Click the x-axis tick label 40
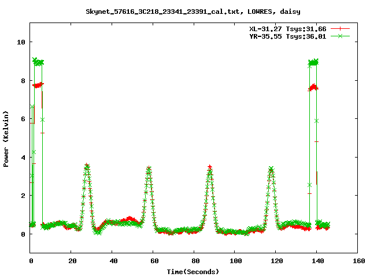Viewport: 370px width, 277px height. [x=113, y=261]
